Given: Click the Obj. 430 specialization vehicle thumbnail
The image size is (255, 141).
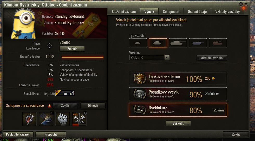Looking at the screenshot, I should pyautogui.click(x=65, y=93).
